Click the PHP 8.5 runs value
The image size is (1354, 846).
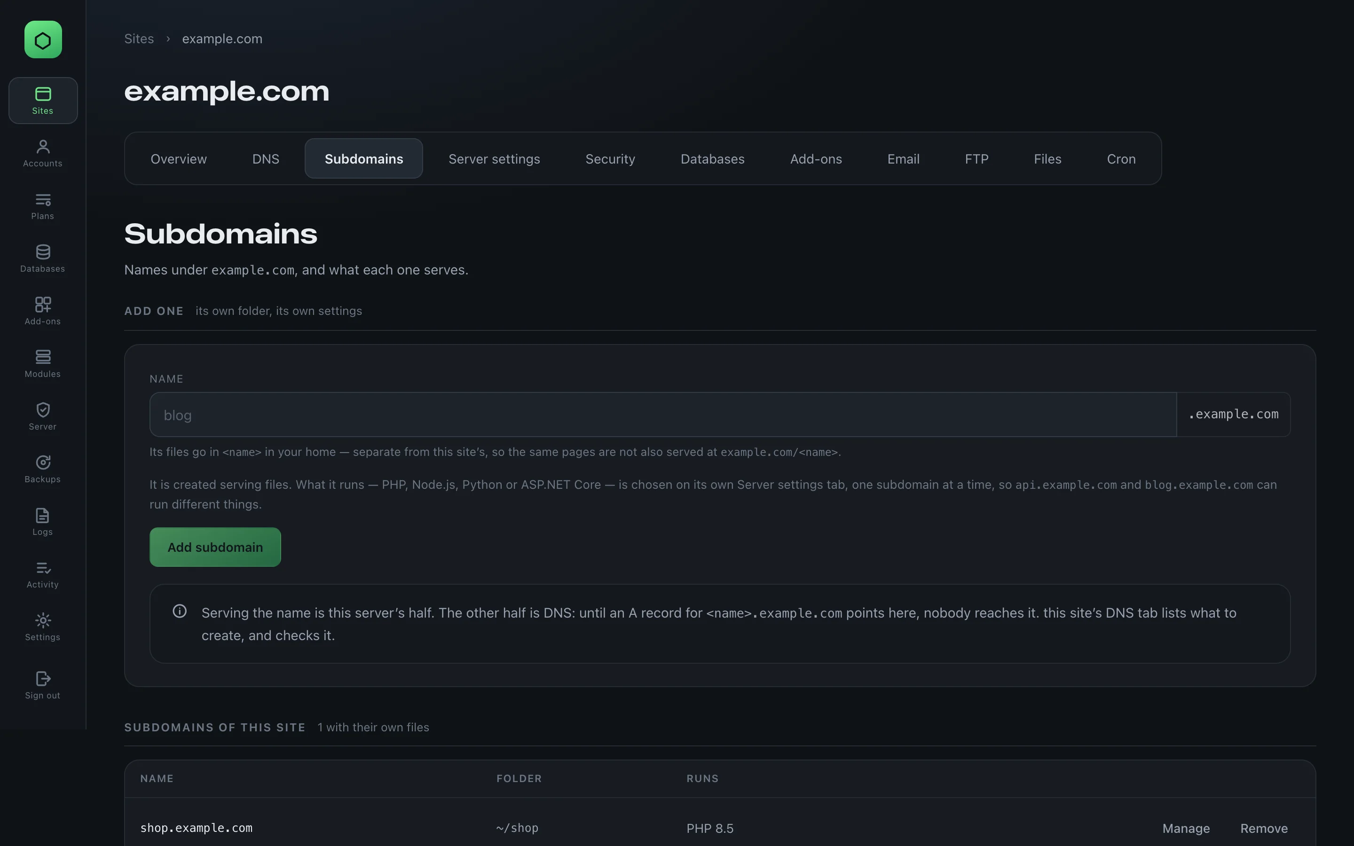(709, 828)
